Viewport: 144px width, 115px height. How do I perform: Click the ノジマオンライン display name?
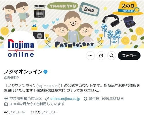coord(23,71)
